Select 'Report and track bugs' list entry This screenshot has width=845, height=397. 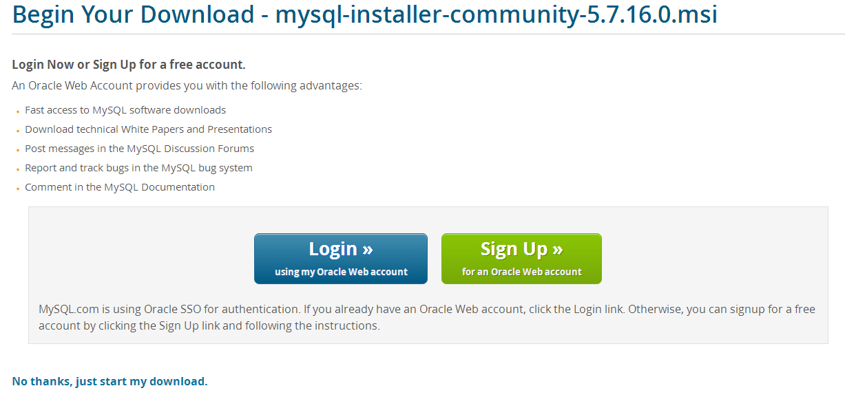[138, 167]
